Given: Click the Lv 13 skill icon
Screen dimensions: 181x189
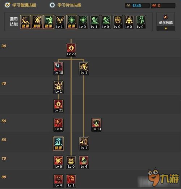Looking at the screenshot, I should click(x=96, y=125).
